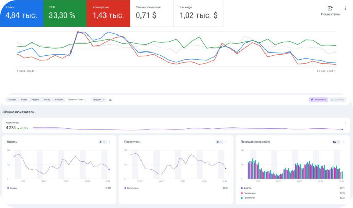Expand the По дням grouping dropdown

(98, 100)
